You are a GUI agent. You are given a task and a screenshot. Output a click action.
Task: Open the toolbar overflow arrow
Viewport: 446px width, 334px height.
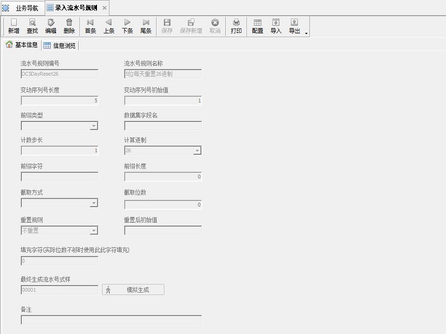306,33
